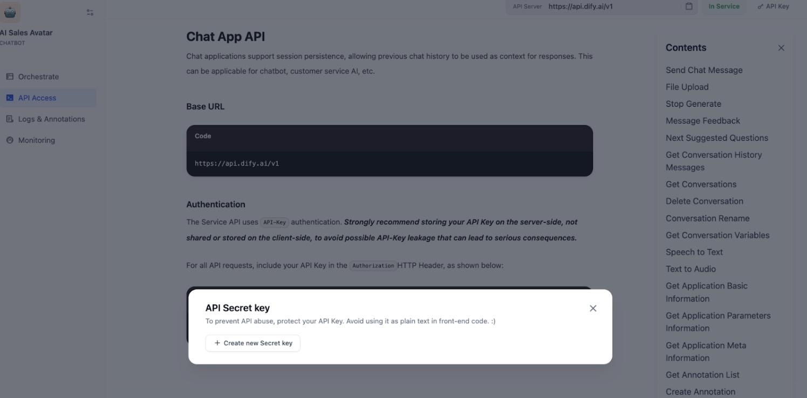
Task: View the Speech to Text docs
Action: 694,251
